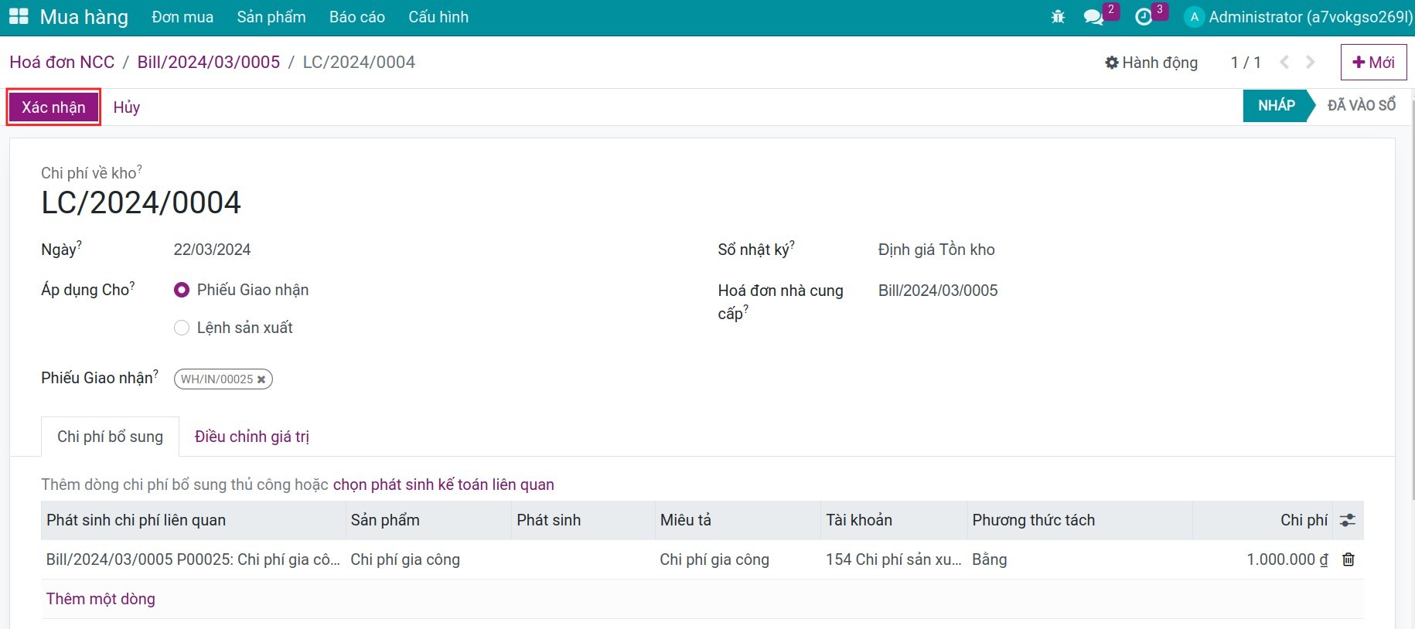Open the Sổ nhật ký Định giá Tồn kho field
This screenshot has width=1415, height=629.
936,250
